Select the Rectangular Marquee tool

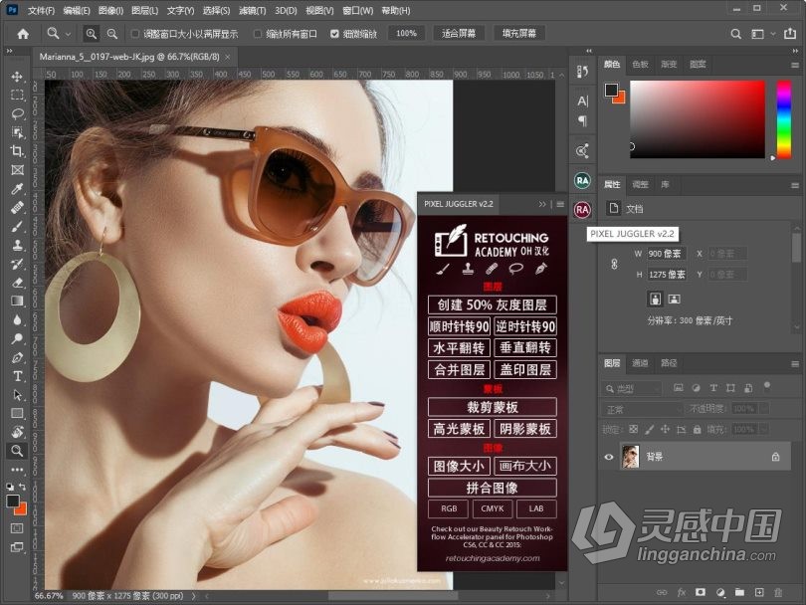17,96
